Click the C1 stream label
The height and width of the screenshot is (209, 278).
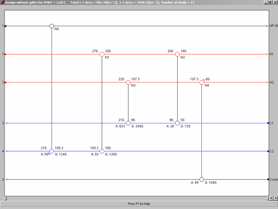click(271, 123)
